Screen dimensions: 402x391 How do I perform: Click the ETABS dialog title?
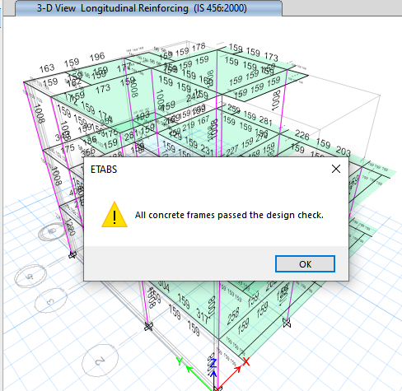tap(104, 170)
